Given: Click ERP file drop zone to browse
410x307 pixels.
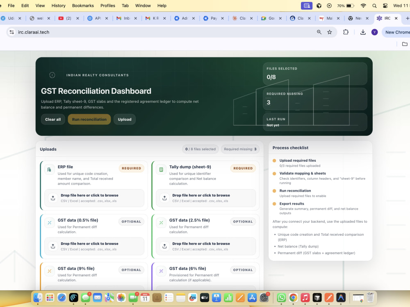Looking at the screenshot, I should click(94, 198).
